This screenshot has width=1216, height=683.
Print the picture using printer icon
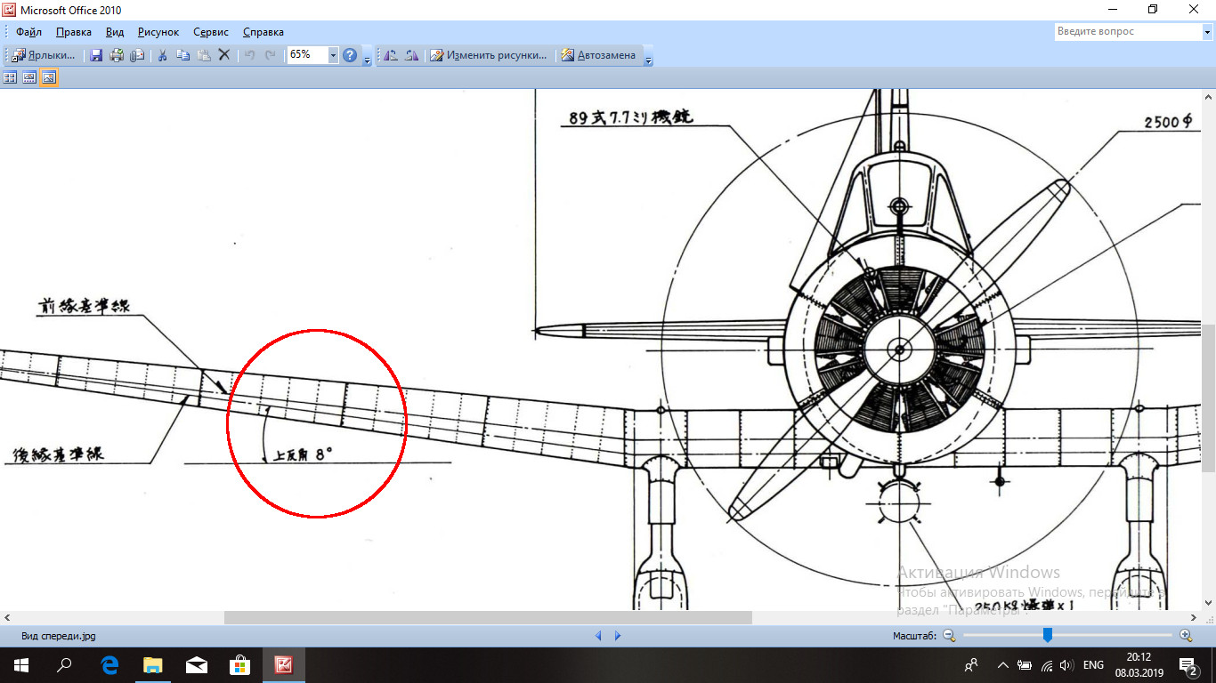click(x=117, y=55)
